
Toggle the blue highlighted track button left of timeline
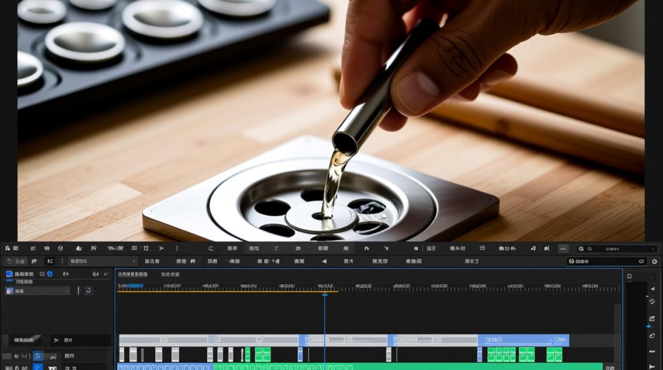pyautogui.click(x=38, y=356)
